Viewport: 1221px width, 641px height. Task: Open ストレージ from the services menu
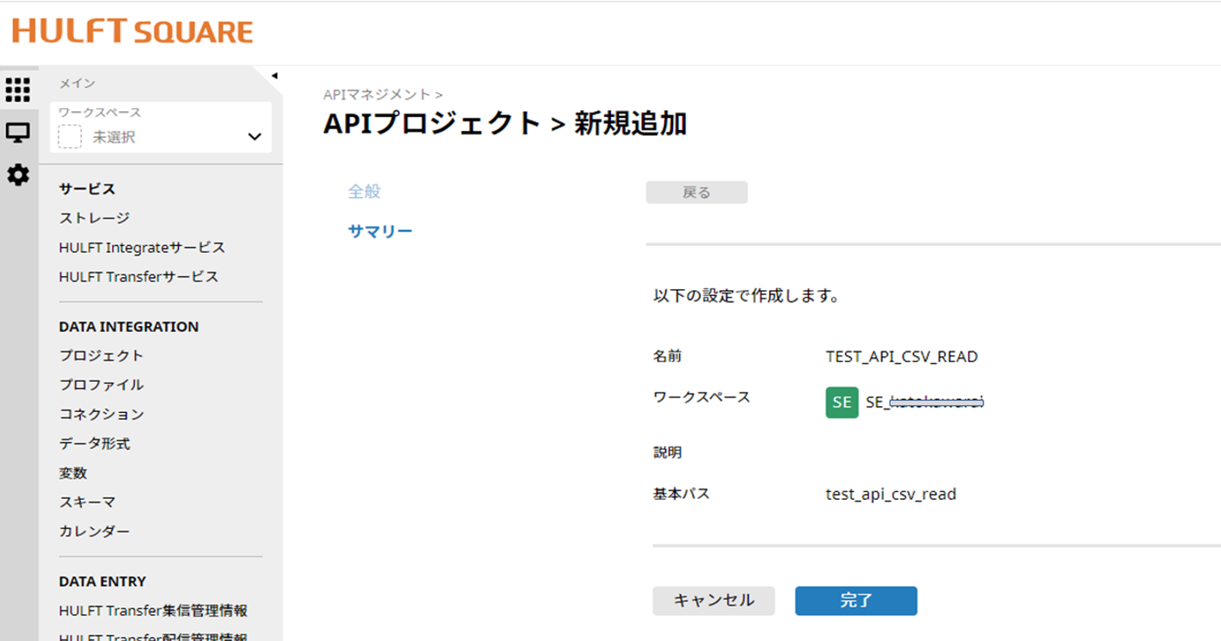(93, 218)
